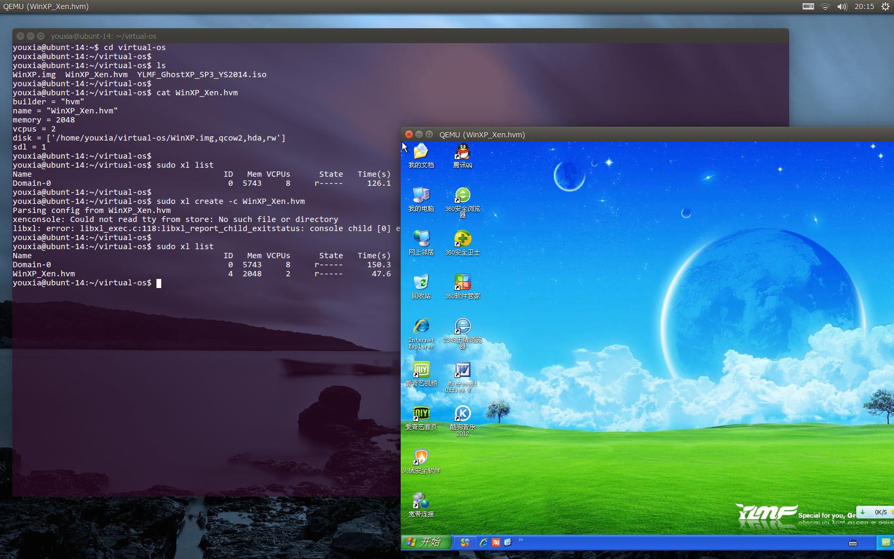
Task: Open the 开始 Start menu
Action: pos(426,542)
